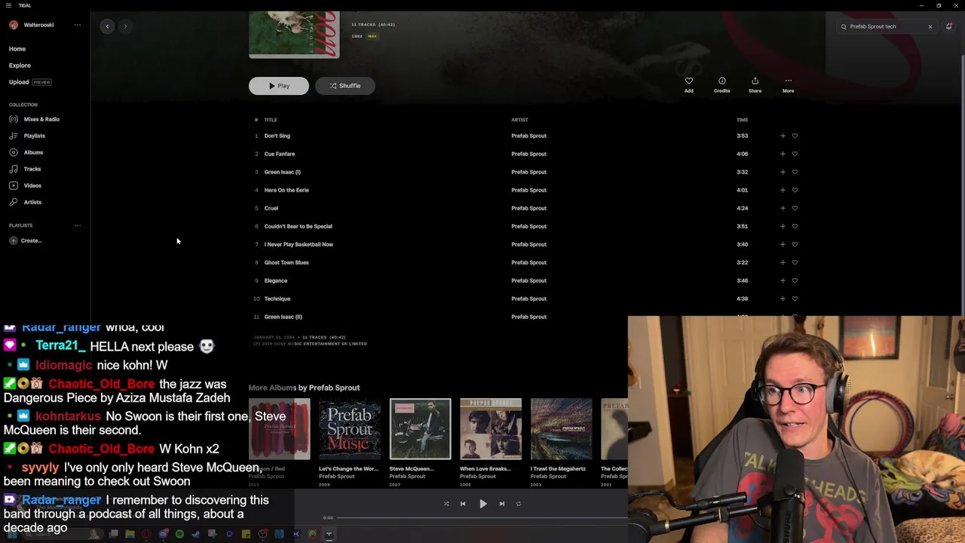The width and height of the screenshot is (965, 543).
Task: Open the Playlists section options menu
Action: [x=77, y=225]
